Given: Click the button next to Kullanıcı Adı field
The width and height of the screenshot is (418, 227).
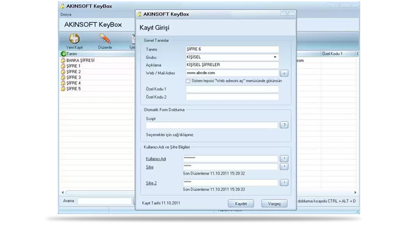Looking at the screenshot, I should click(x=284, y=159).
